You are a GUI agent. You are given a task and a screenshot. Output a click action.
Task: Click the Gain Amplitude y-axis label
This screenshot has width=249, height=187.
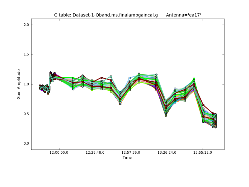coord(19,84)
